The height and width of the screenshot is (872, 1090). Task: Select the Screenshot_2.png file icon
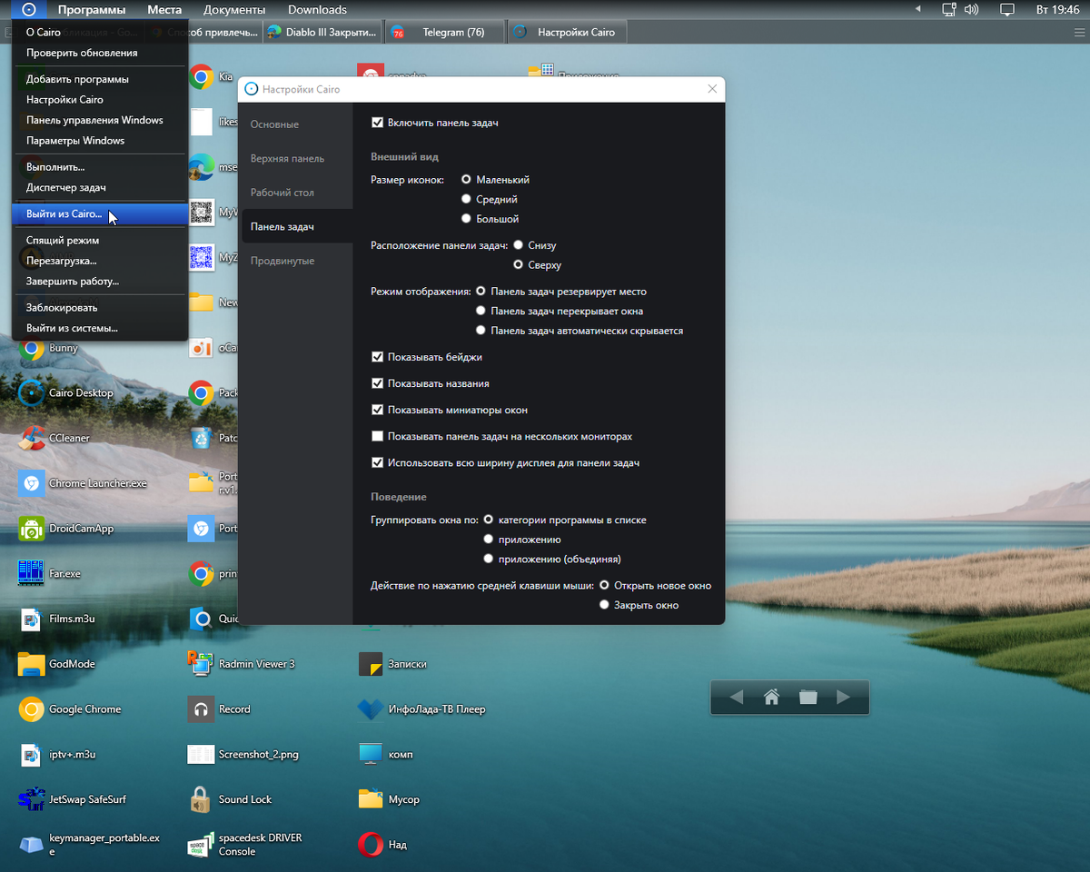(201, 754)
